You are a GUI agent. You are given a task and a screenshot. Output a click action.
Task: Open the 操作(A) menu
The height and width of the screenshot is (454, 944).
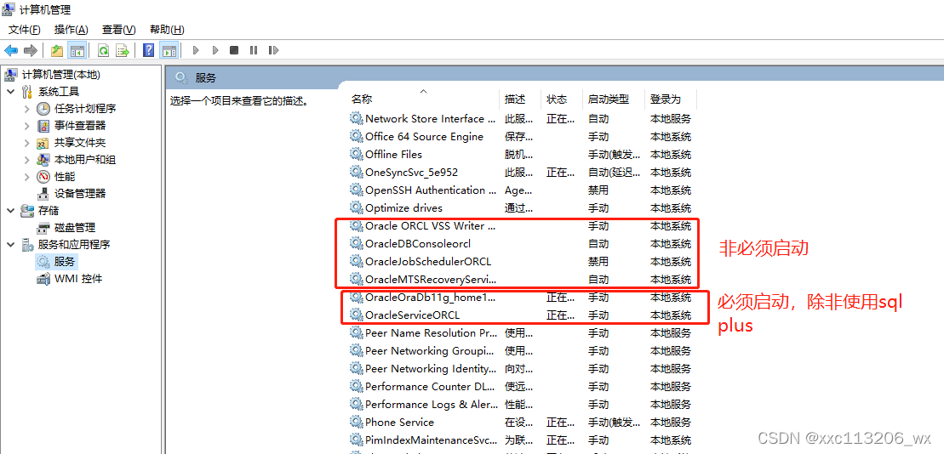(x=71, y=30)
